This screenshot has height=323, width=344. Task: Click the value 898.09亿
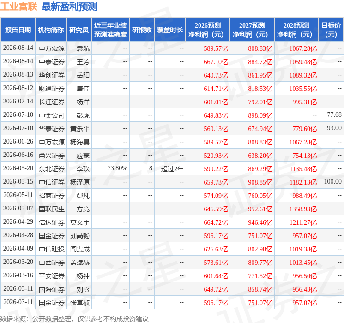260,115
